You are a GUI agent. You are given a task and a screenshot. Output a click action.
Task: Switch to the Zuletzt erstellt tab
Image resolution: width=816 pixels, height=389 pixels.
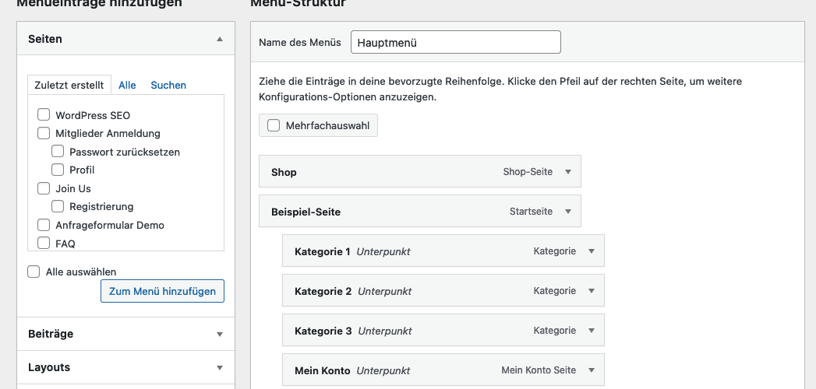pyautogui.click(x=69, y=85)
